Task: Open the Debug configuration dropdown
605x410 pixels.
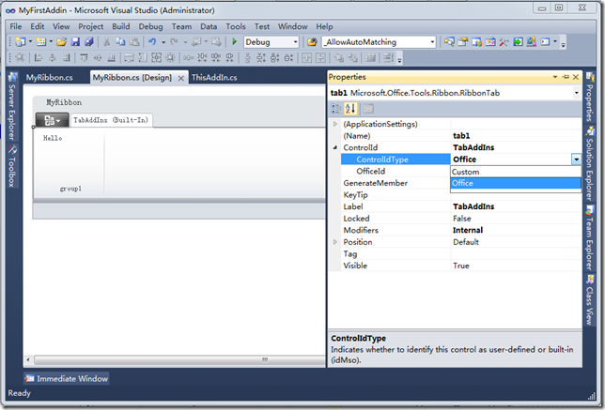Action: point(295,42)
